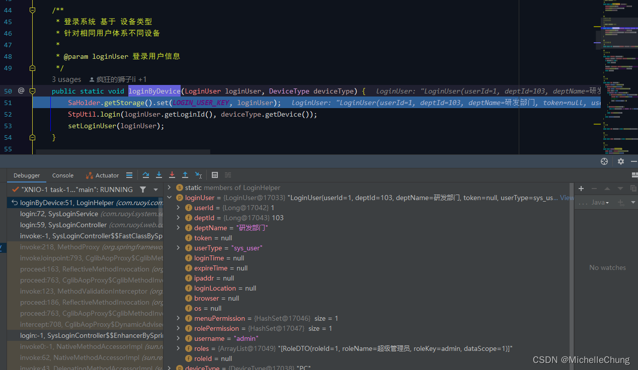Click the layout settings icon at panel corner

pyautogui.click(x=634, y=175)
